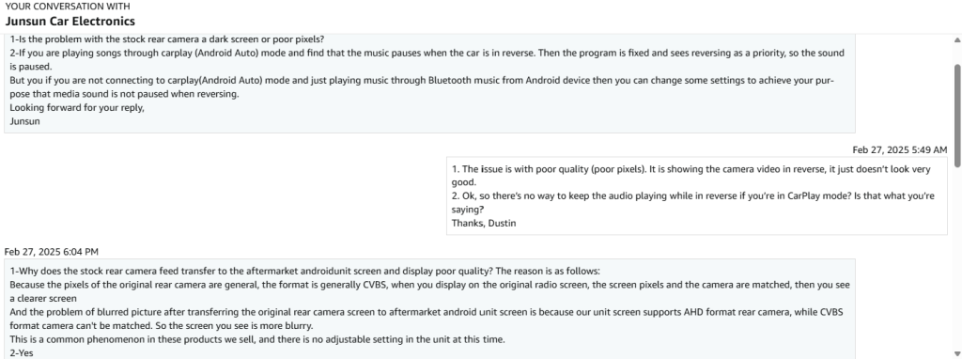Click the empty scrollbar track below the thumb
This screenshot has height=359, width=962.
[x=957, y=255]
